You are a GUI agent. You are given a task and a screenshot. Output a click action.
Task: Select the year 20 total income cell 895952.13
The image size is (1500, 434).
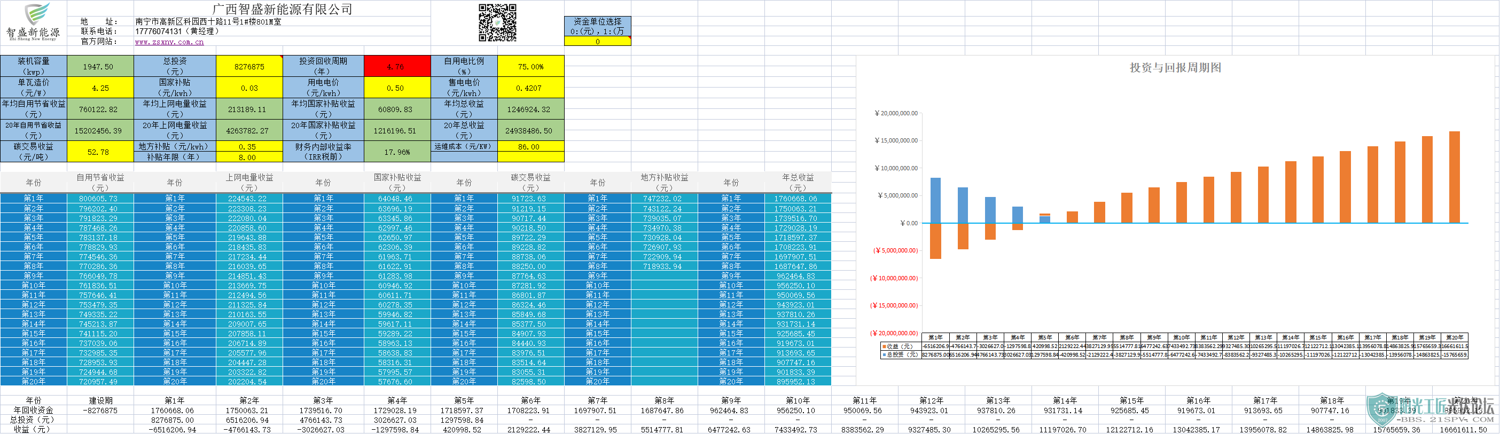click(798, 382)
